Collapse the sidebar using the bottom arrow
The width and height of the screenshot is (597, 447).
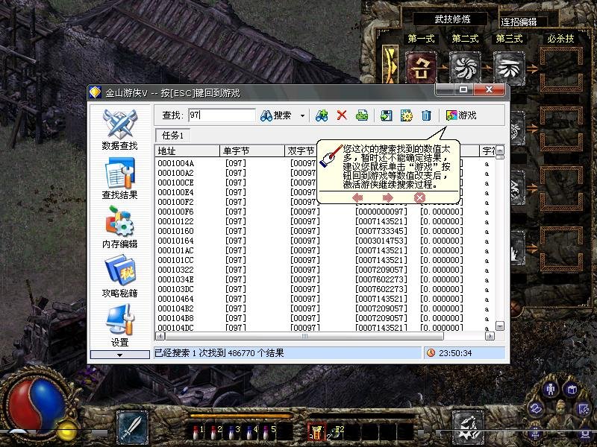pyautogui.click(x=118, y=353)
